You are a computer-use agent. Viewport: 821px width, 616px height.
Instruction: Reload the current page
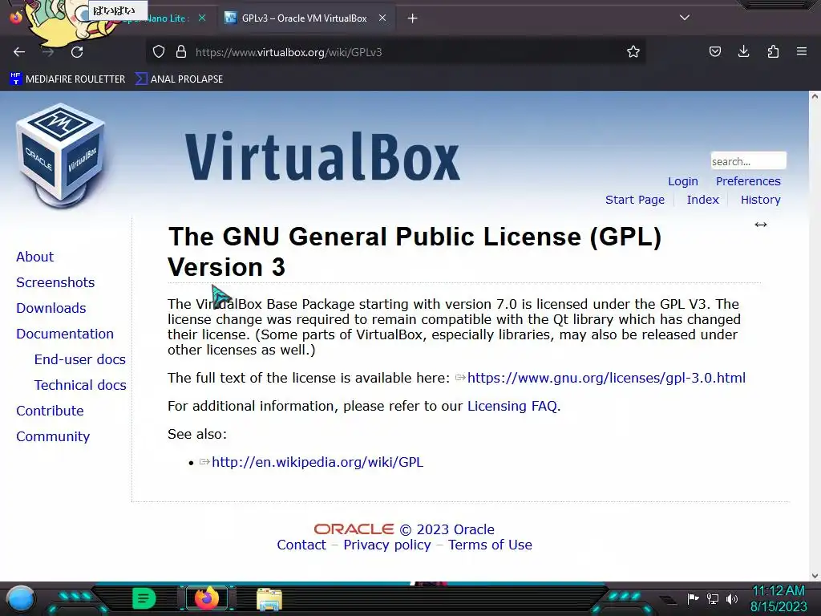[x=77, y=52]
